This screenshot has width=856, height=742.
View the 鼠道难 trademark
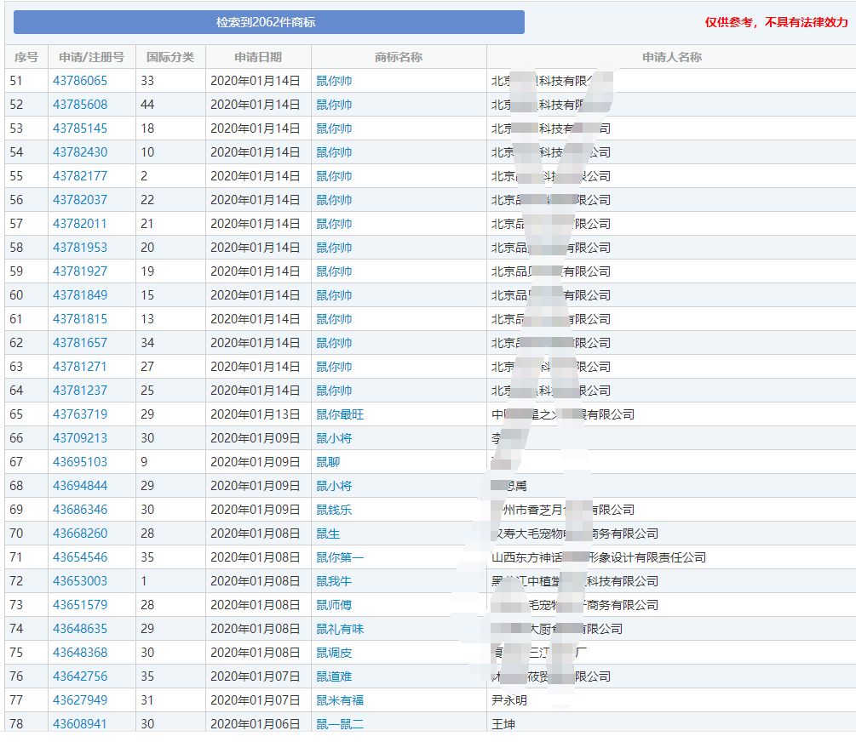[x=334, y=676]
